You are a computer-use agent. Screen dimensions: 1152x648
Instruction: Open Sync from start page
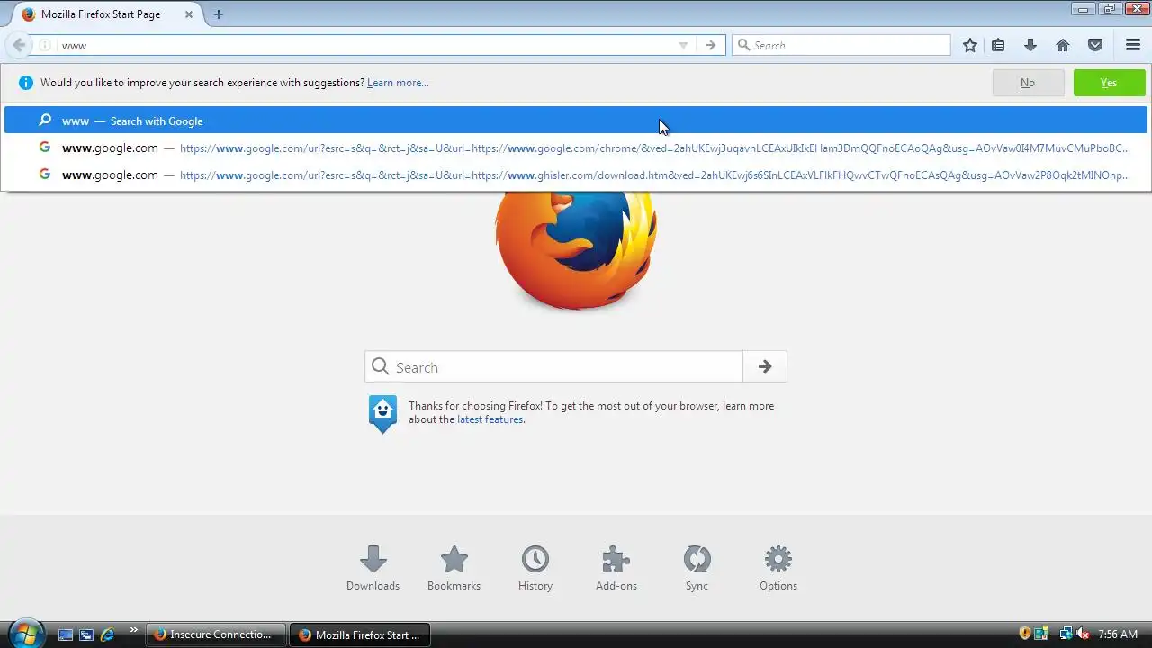pyautogui.click(x=697, y=569)
